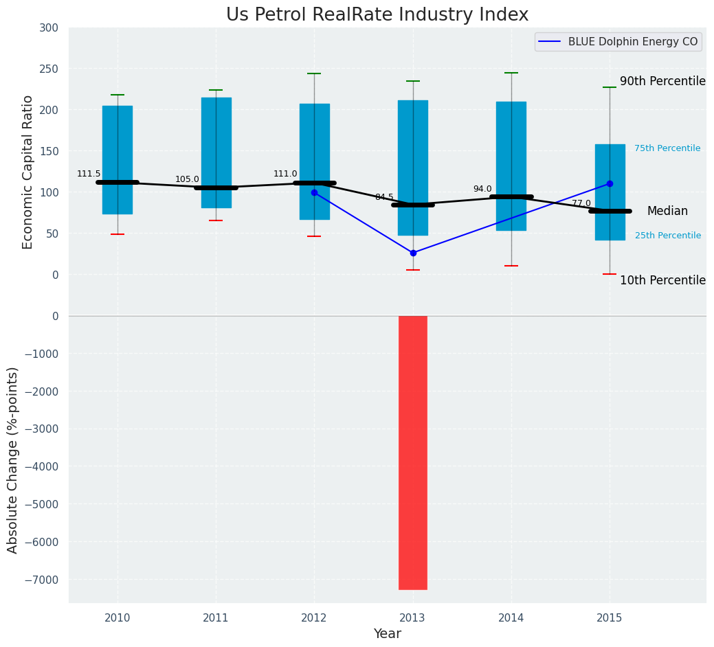
Task: Click the 2014 box plot bar
Action: pyautogui.click(x=511, y=166)
